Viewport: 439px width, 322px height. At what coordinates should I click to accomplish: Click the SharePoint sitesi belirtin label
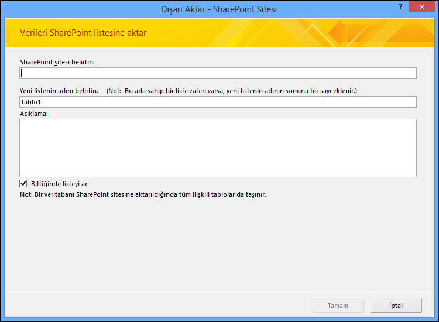click(x=57, y=62)
